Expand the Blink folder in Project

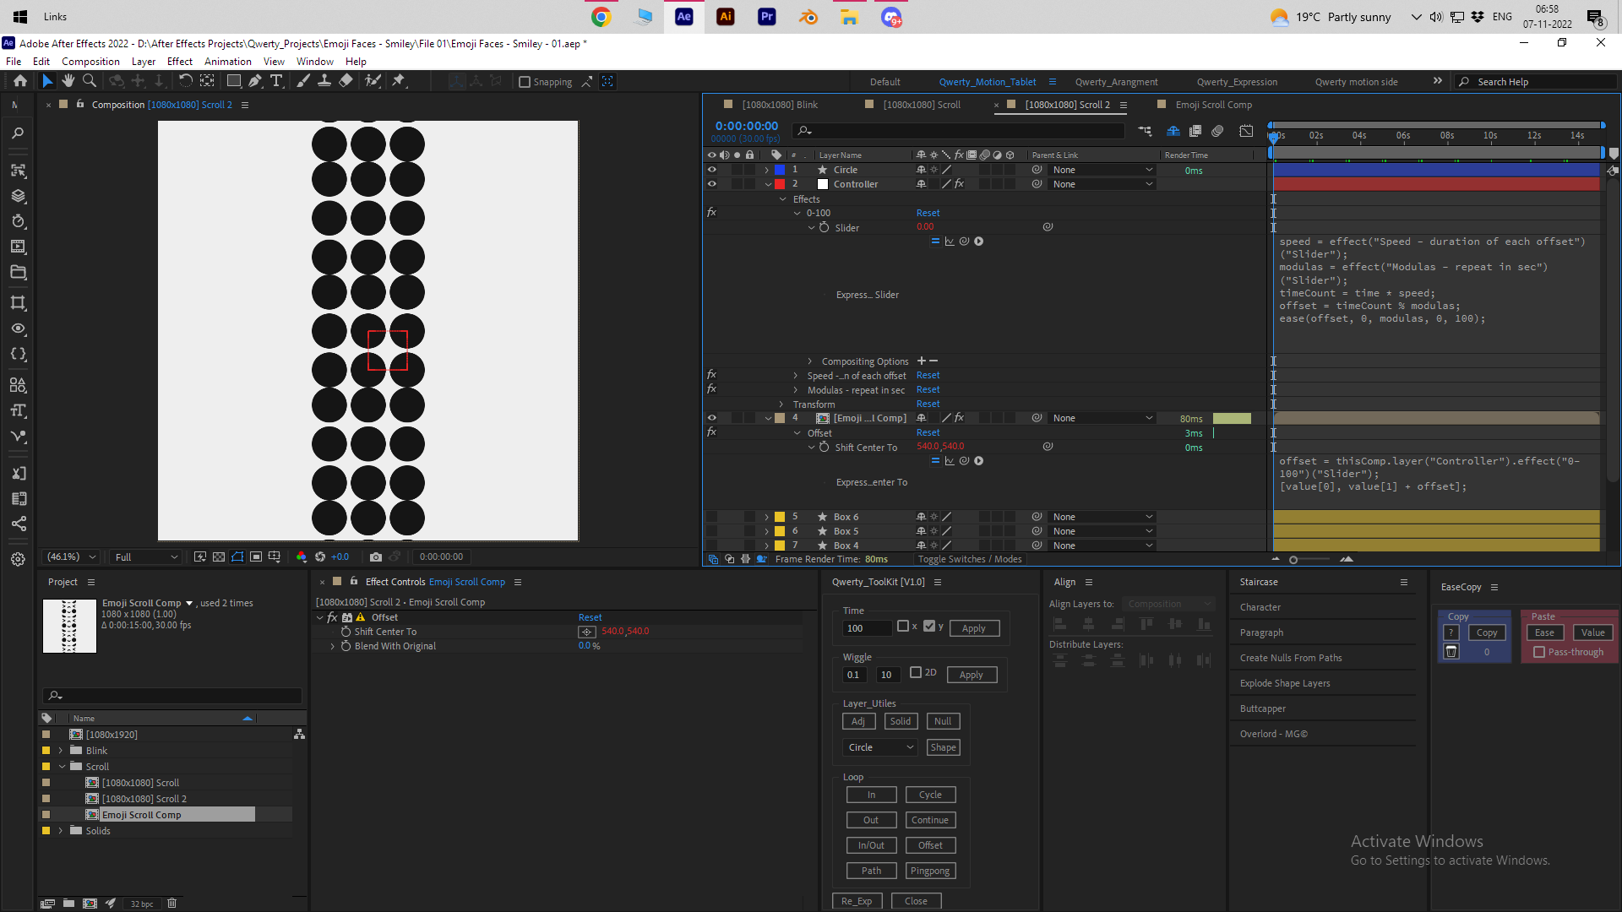tap(61, 751)
